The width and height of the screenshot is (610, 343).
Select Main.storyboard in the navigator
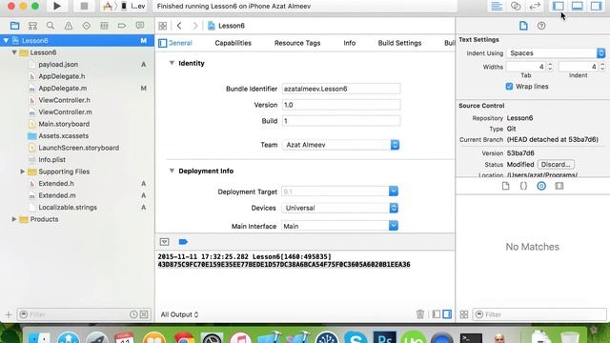pyautogui.click(x=64, y=124)
